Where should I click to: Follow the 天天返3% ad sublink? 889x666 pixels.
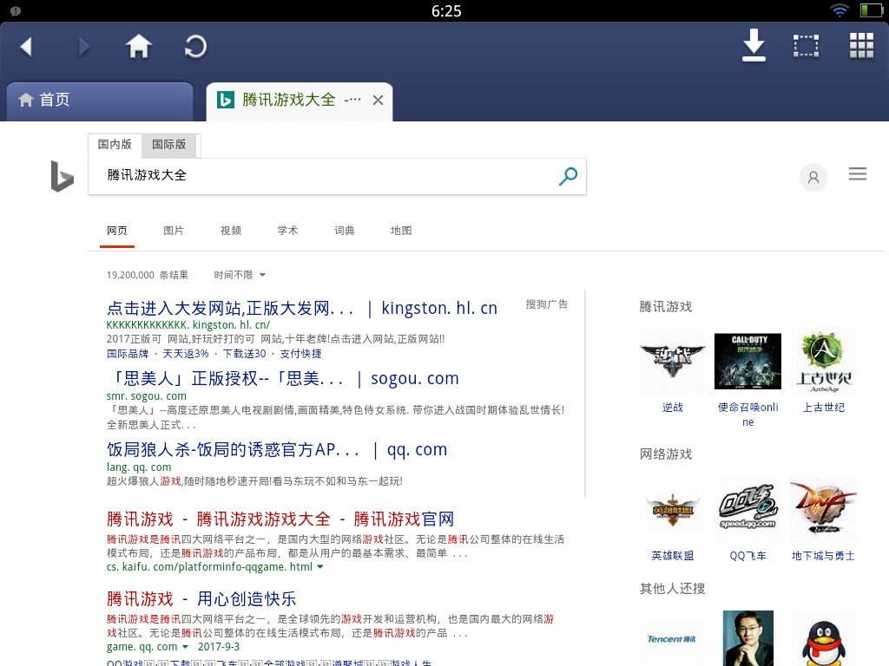tap(186, 354)
